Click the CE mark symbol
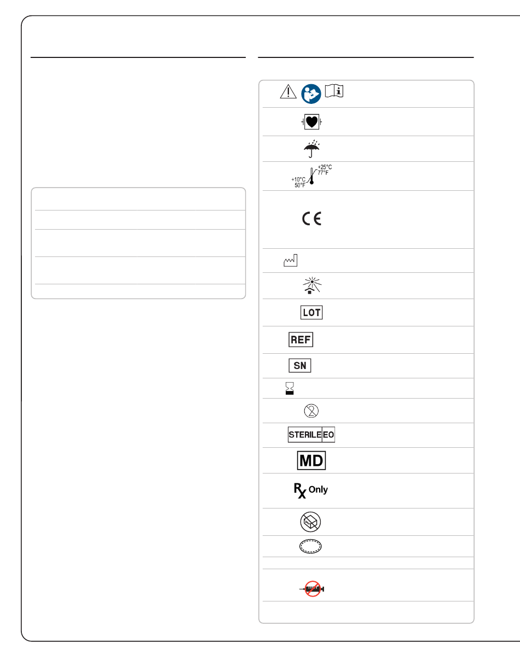The image size is (520, 672). point(312,219)
